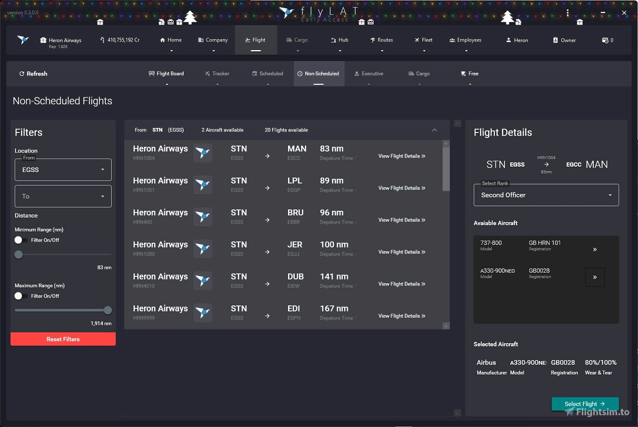
Task: Open the From EGSS location dropdown
Action: click(63, 170)
